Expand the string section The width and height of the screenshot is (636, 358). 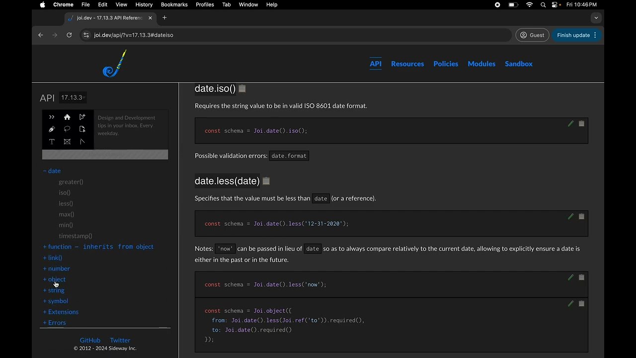coord(54,290)
